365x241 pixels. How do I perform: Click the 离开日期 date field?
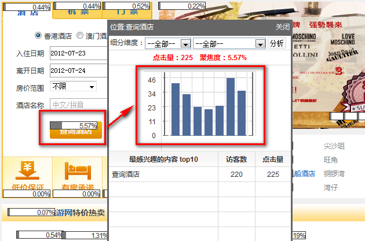(78, 71)
